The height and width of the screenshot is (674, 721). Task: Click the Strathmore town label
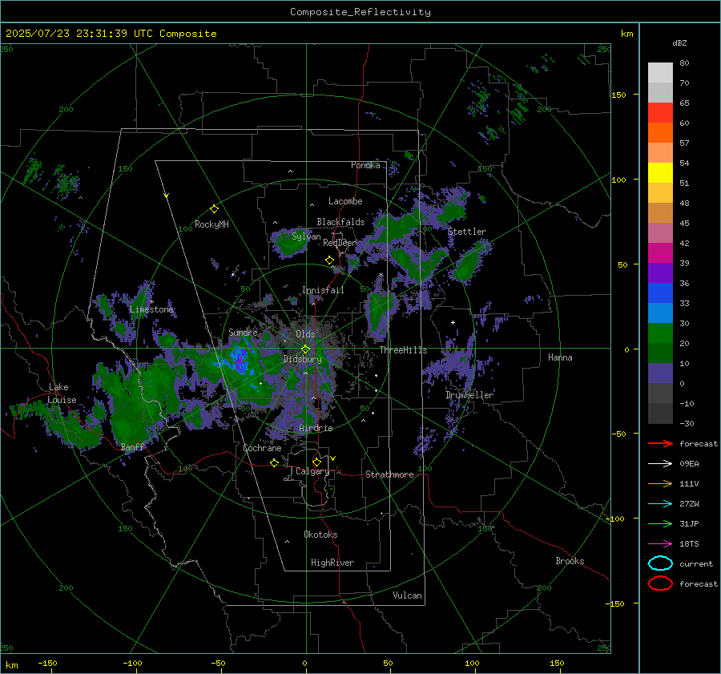[389, 474]
